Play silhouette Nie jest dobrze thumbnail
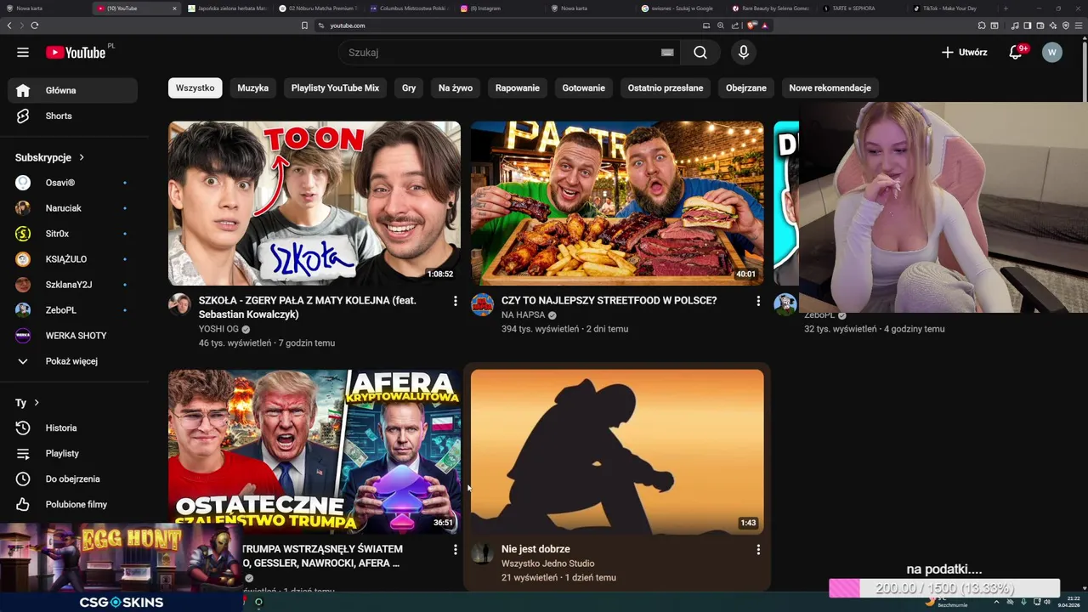 coord(617,451)
